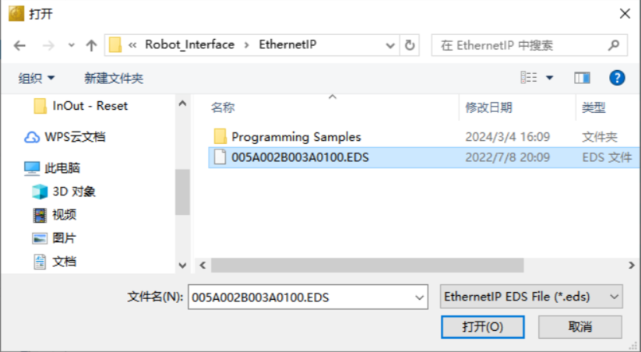Screen dimensions: 641x352
Task: Select the 005A002B003A0100.EDS file
Action: [x=300, y=158]
